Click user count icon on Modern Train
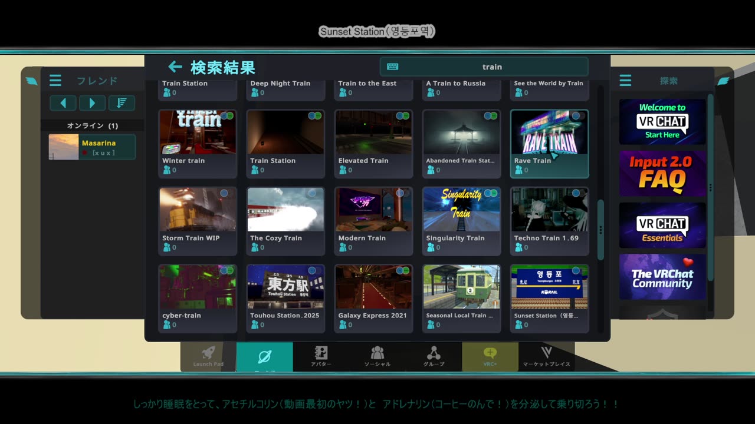This screenshot has width=755, height=424. (342, 247)
